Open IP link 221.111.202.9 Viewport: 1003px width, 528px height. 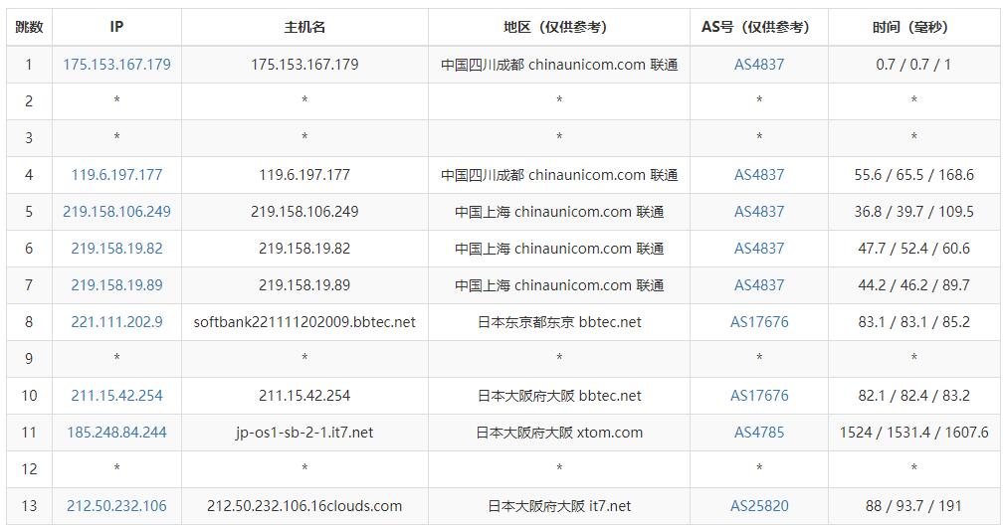116,322
